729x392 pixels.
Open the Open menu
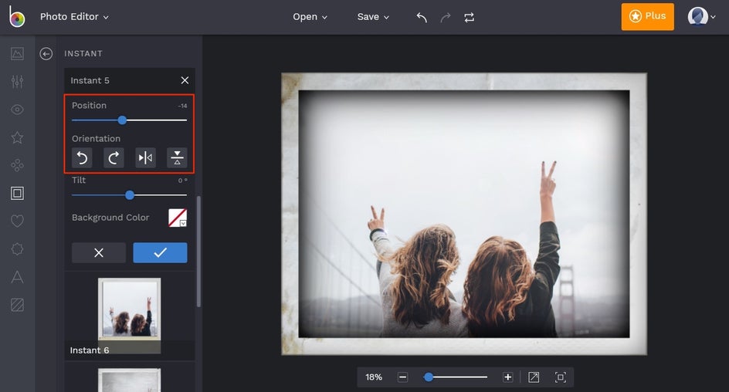tap(310, 17)
